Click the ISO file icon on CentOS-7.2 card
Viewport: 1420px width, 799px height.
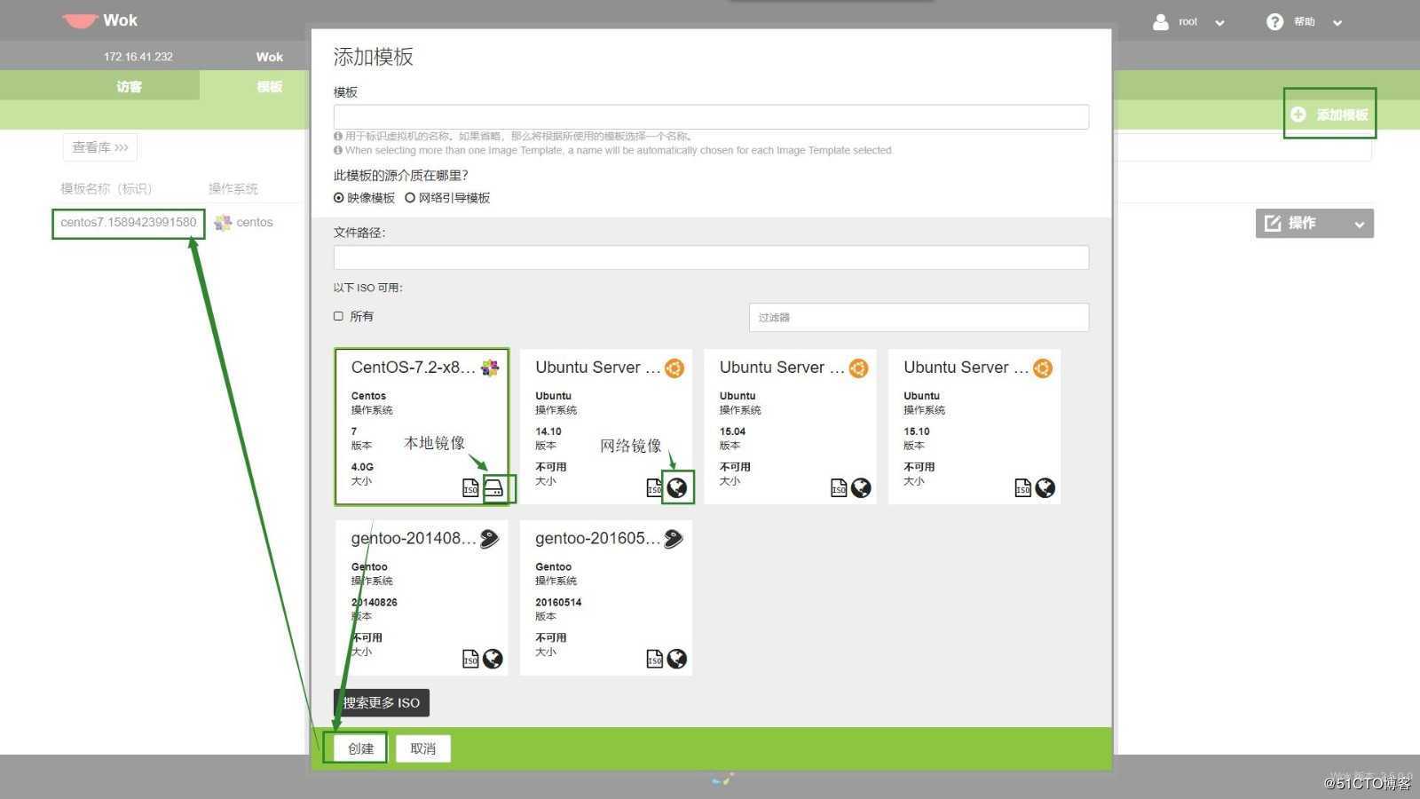click(470, 487)
